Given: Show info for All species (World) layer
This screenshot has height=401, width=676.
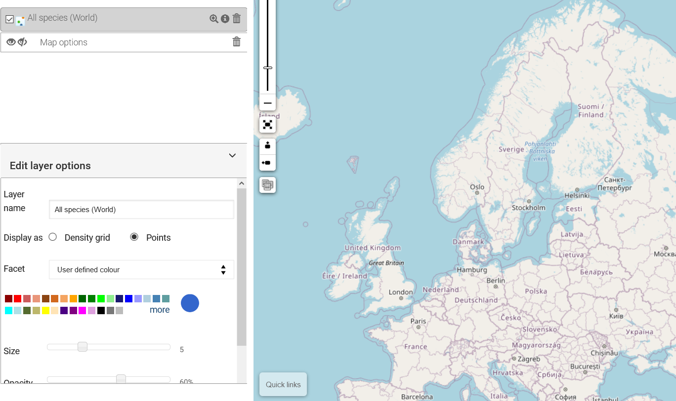Looking at the screenshot, I should 225,19.
